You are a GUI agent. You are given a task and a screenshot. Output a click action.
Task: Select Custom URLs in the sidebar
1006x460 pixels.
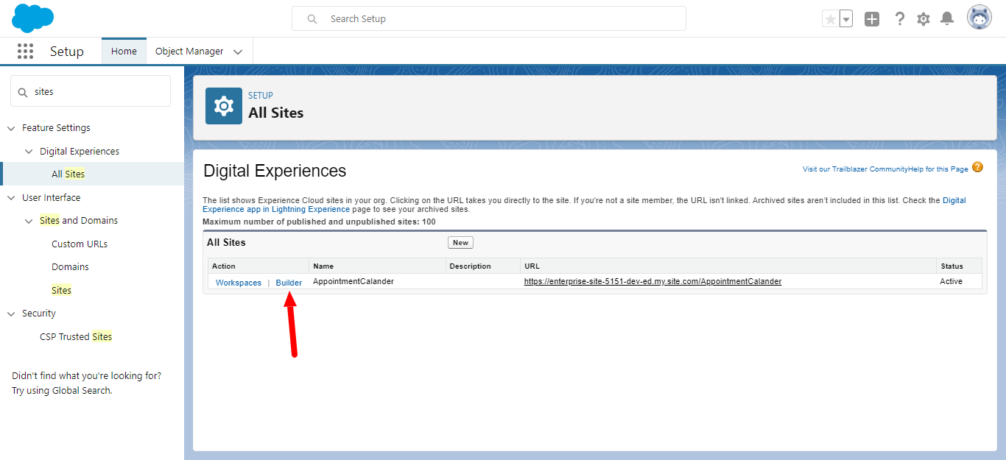(80, 244)
